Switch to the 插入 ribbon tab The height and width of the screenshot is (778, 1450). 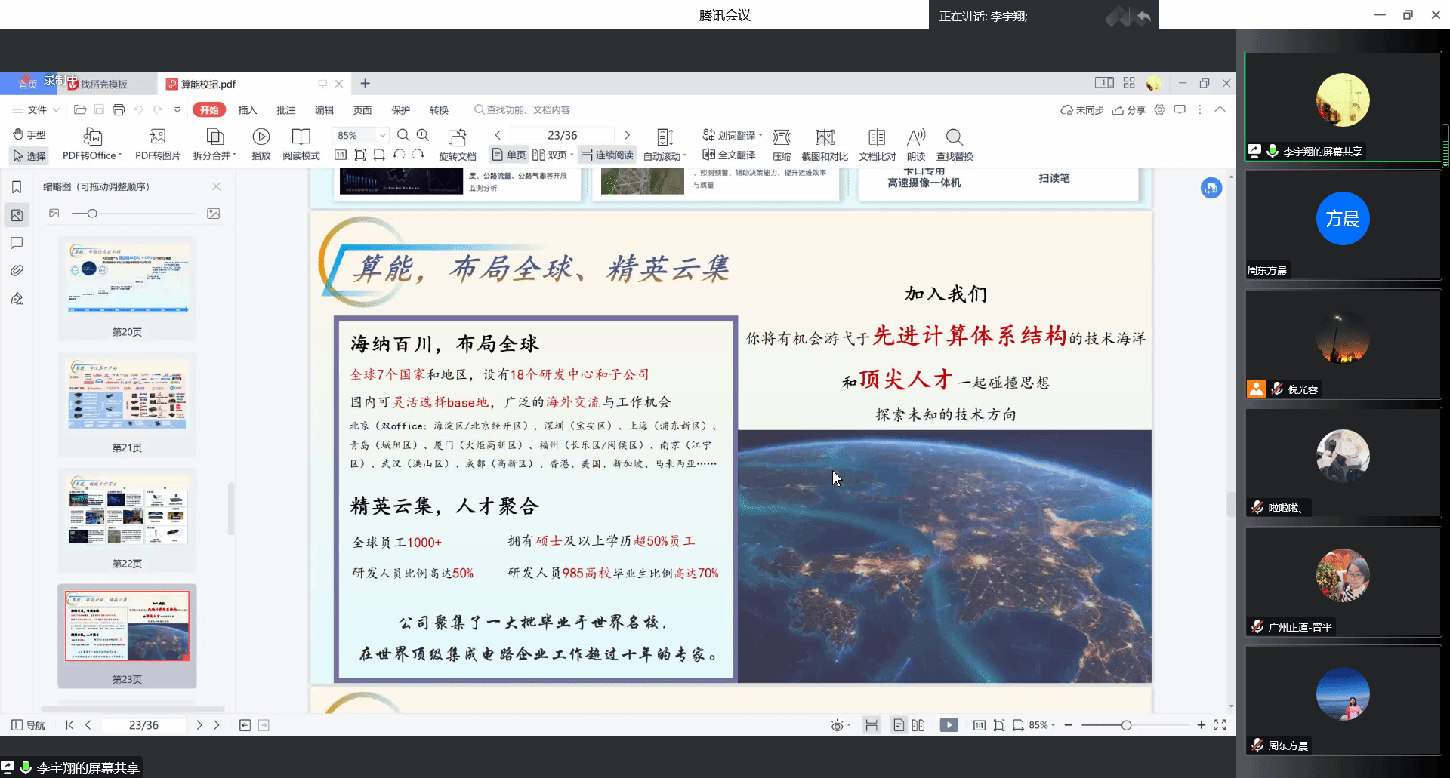point(247,110)
